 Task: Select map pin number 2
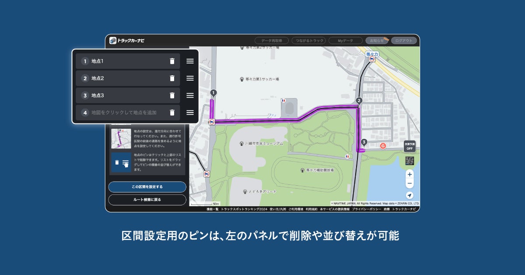359,101
